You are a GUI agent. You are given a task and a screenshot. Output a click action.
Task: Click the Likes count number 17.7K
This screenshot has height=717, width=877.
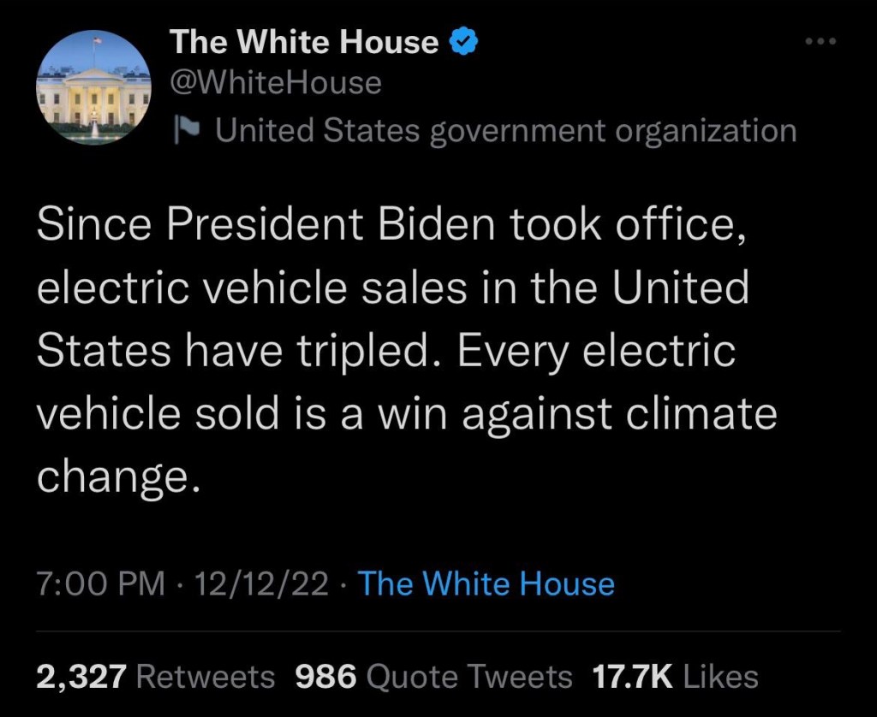(x=633, y=677)
